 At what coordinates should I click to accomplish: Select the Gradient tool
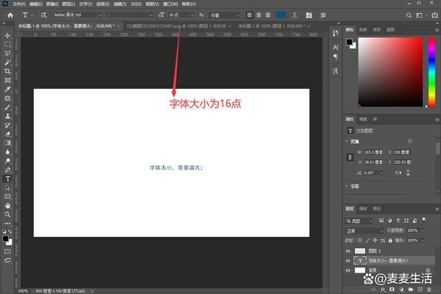(x=8, y=143)
